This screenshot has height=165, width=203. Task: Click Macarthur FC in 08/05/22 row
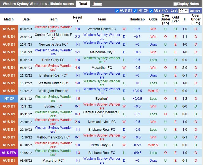(x=52, y=161)
